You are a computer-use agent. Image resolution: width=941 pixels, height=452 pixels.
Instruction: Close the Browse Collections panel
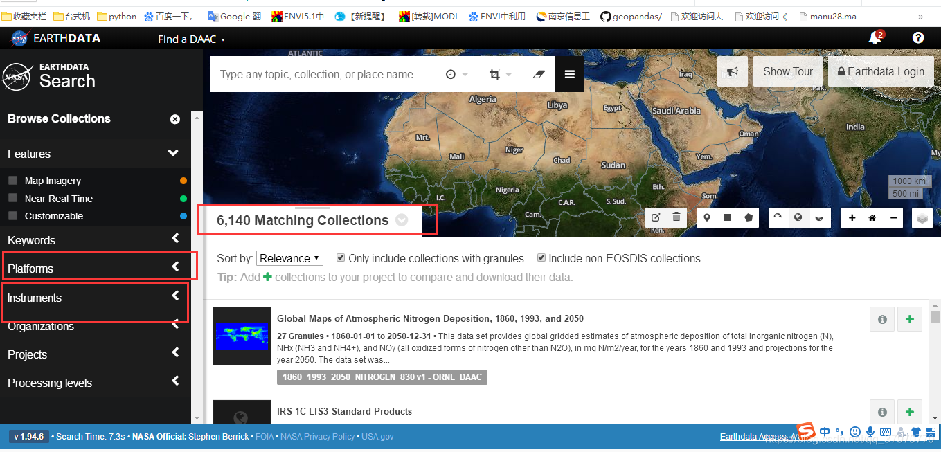[175, 119]
